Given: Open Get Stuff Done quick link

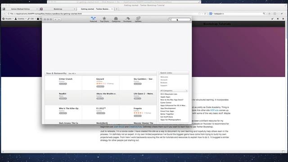Looking at the screenshot, I should coord(166,117).
